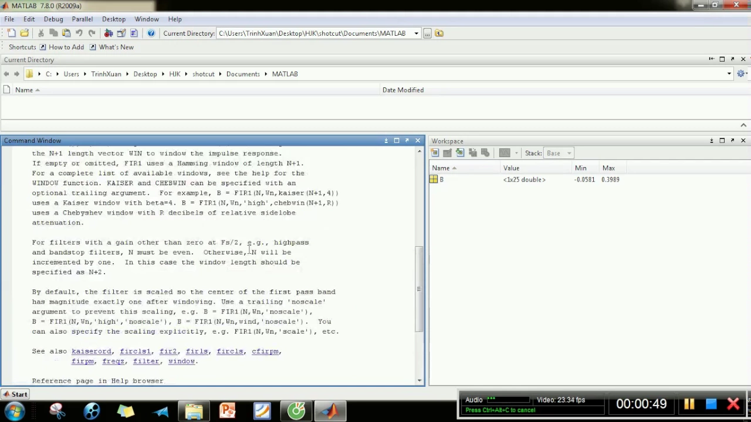This screenshot has height=422, width=751.
Task: Open Profiler toolbar icon
Action: (x=134, y=33)
